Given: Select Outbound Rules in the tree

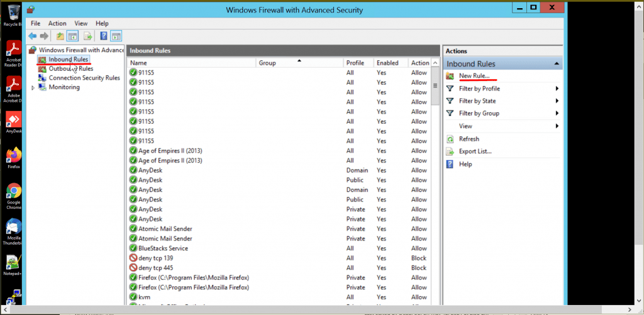Looking at the screenshot, I should click(70, 68).
